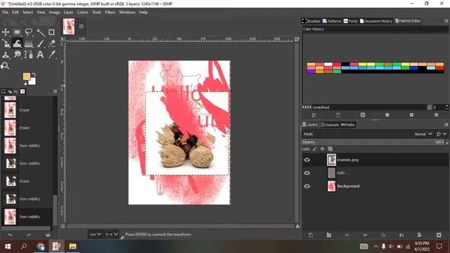The height and width of the screenshot is (253, 450).
Task: Reset colors to default black and white
Action: 25,83
